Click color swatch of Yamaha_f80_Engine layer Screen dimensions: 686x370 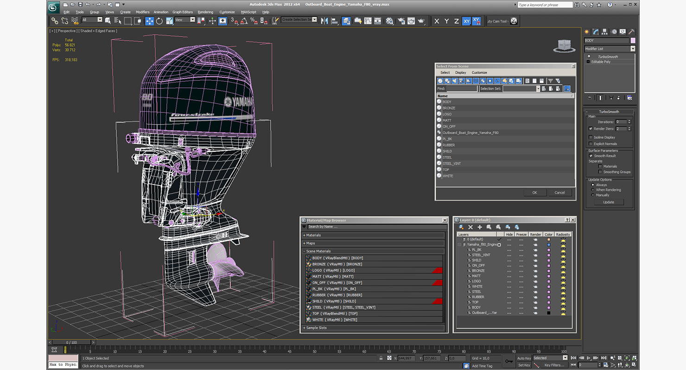[548, 245]
